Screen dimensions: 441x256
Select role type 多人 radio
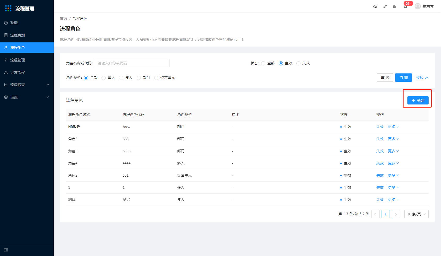tap(121, 78)
